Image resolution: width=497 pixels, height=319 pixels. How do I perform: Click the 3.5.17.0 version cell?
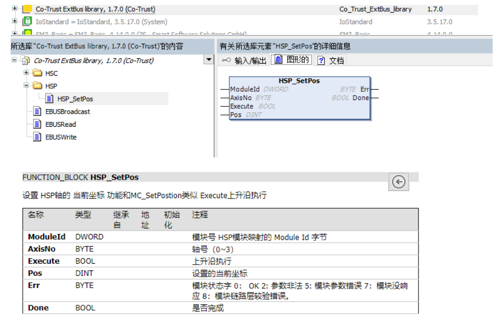(439, 22)
